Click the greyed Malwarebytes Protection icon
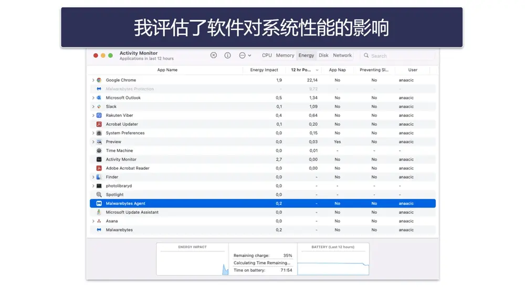 point(99,89)
